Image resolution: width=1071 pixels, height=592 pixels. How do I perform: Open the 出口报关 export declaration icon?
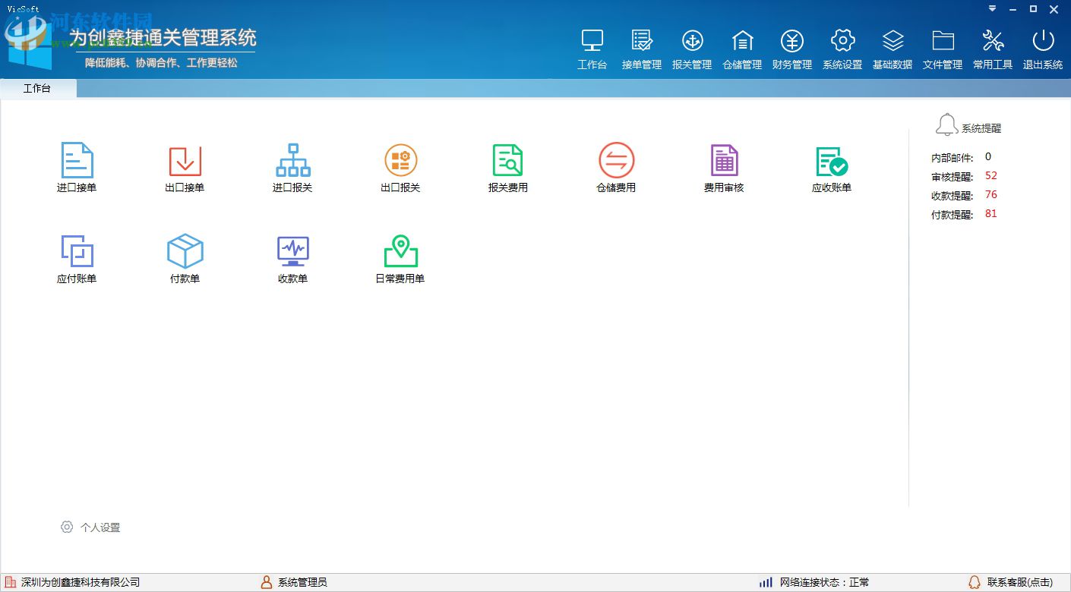pyautogui.click(x=400, y=160)
